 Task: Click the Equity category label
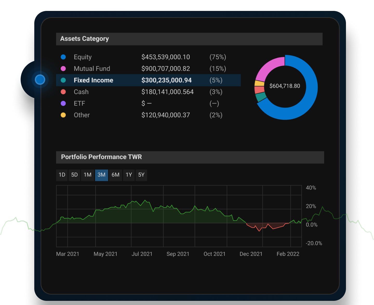tap(83, 57)
